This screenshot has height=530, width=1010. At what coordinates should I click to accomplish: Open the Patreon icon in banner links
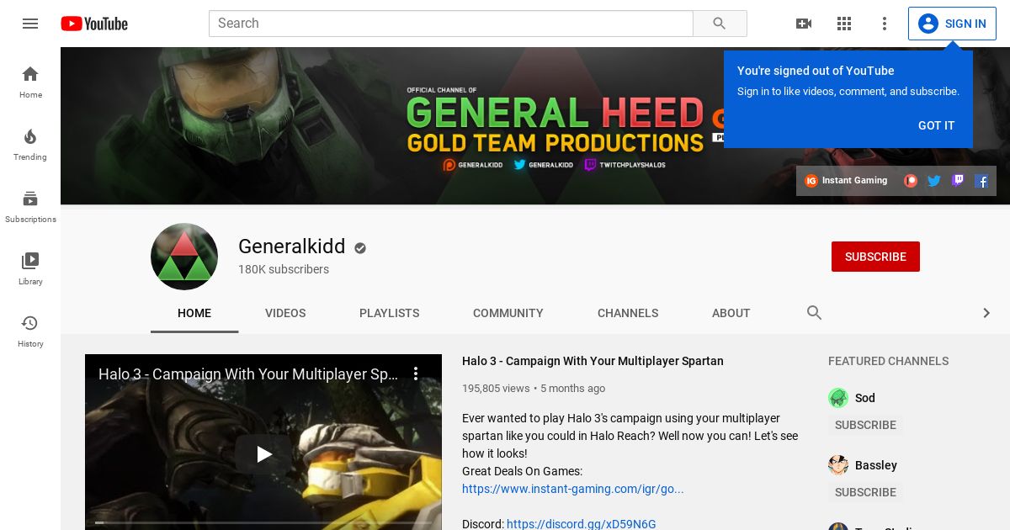[x=911, y=180]
